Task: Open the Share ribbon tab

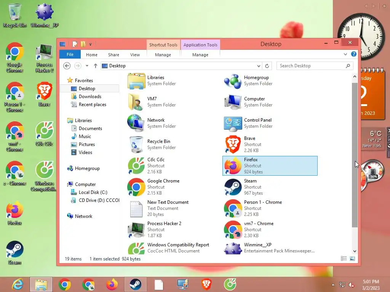Action: pos(113,55)
